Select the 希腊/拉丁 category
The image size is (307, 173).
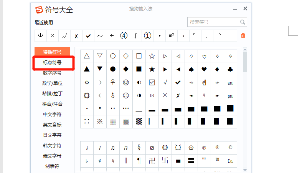pyautogui.click(x=52, y=93)
